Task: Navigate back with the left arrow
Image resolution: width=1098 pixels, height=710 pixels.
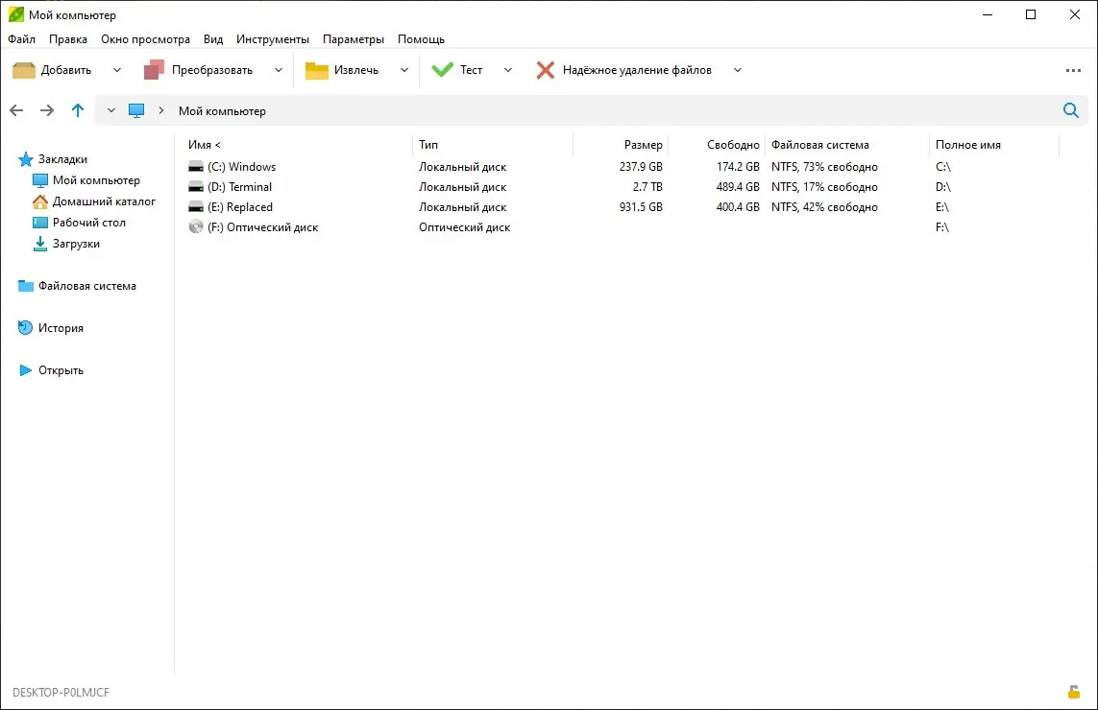Action: tap(16, 110)
